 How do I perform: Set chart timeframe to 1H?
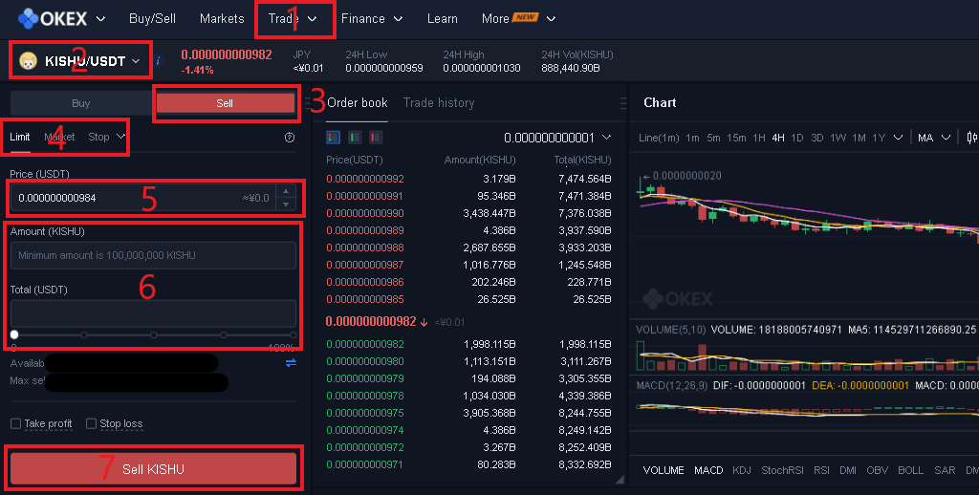point(758,138)
